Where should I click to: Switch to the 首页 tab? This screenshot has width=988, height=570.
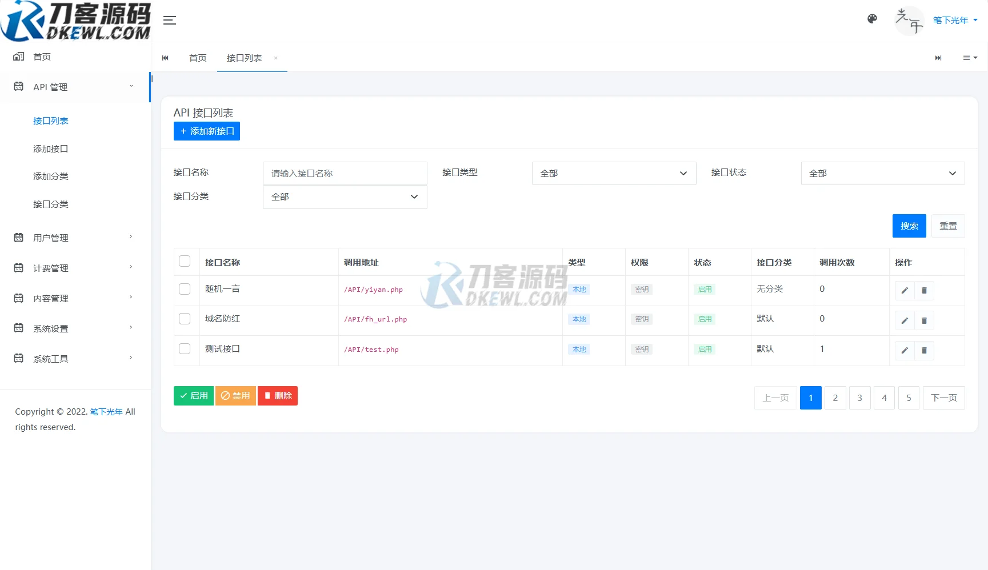click(198, 58)
